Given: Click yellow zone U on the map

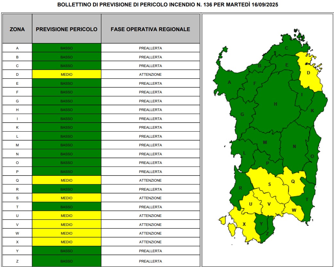Looking at the screenshot, I should [x=251, y=204].
